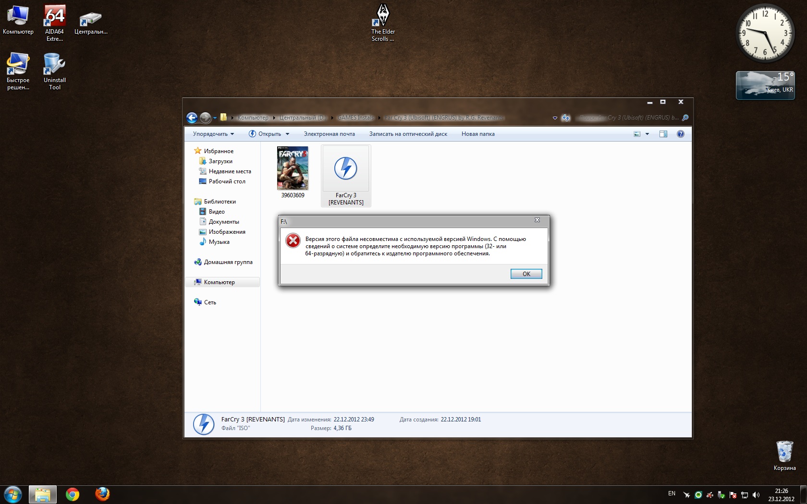Screen dimensions: 807x504
Task: Click Компьютер in the address bar path
Action: click(253, 118)
